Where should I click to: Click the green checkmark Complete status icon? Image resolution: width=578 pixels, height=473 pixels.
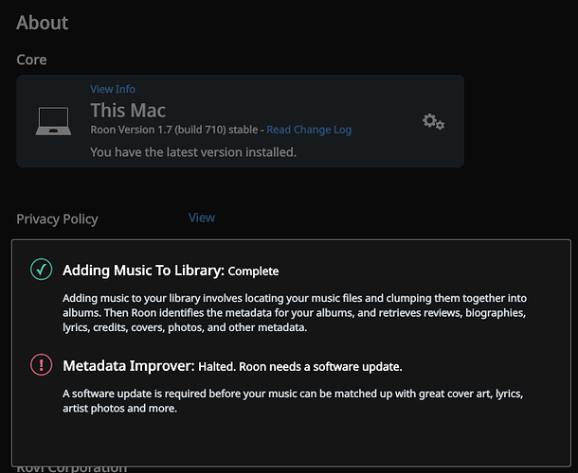(x=42, y=271)
